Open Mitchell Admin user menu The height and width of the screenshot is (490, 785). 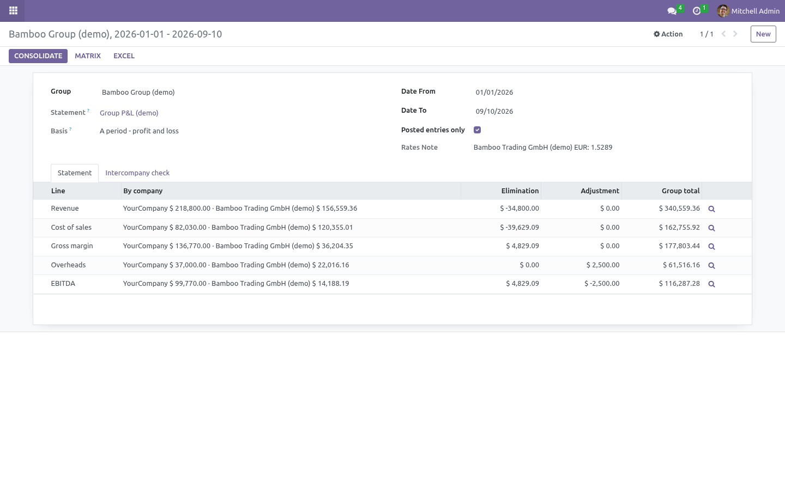pos(748,11)
